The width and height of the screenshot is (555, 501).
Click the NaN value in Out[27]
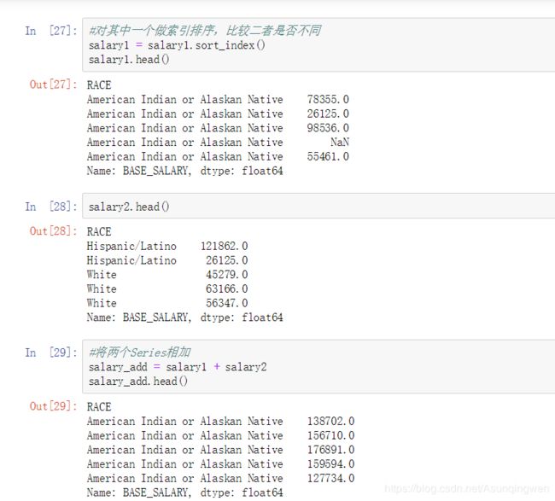(340, 143)
